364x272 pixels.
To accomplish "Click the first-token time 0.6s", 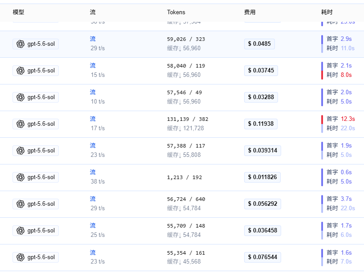I will pos(346,172).
